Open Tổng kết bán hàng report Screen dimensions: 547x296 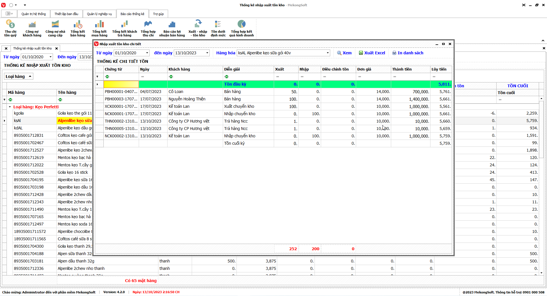[x=78, y=28]
